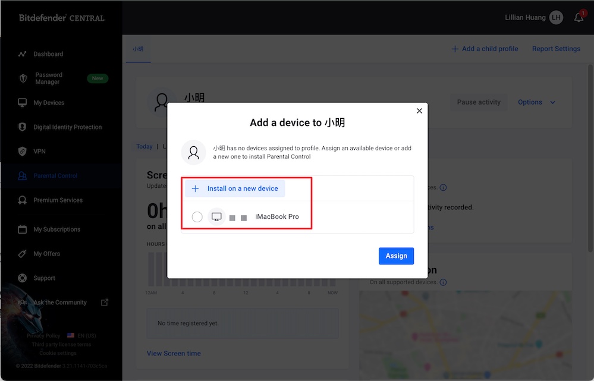This screenshot has height=381, width=594.
Task: Select the Today tab
Action: click(144, 147)
